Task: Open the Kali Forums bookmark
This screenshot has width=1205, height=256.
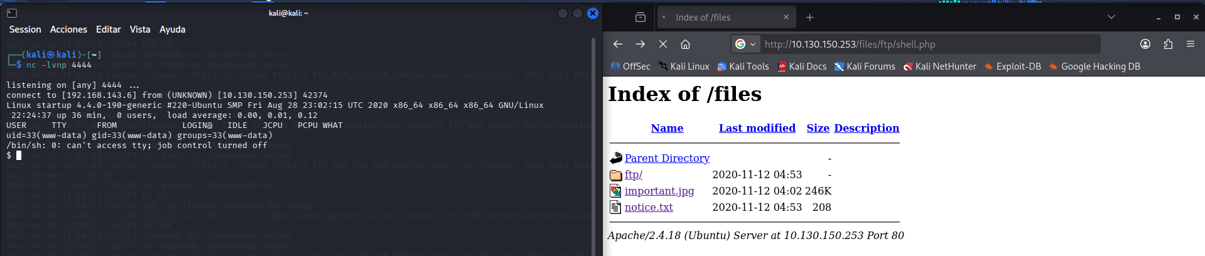Action: point(865,67)
